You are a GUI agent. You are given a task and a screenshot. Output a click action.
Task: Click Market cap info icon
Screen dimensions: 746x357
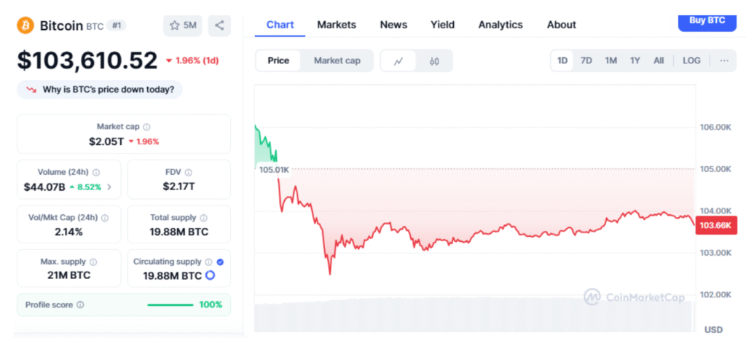pyautogui.click(x=146, y=127)
